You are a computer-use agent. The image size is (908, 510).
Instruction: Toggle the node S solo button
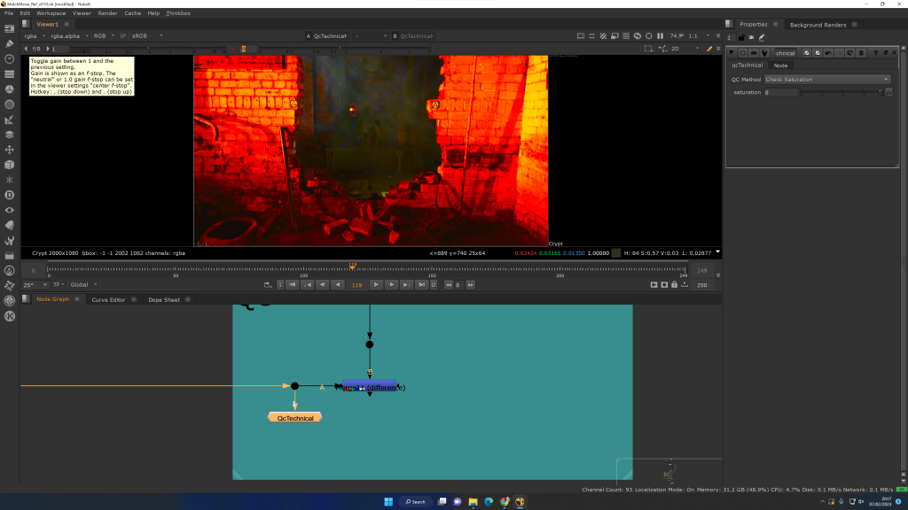point(861,52)
